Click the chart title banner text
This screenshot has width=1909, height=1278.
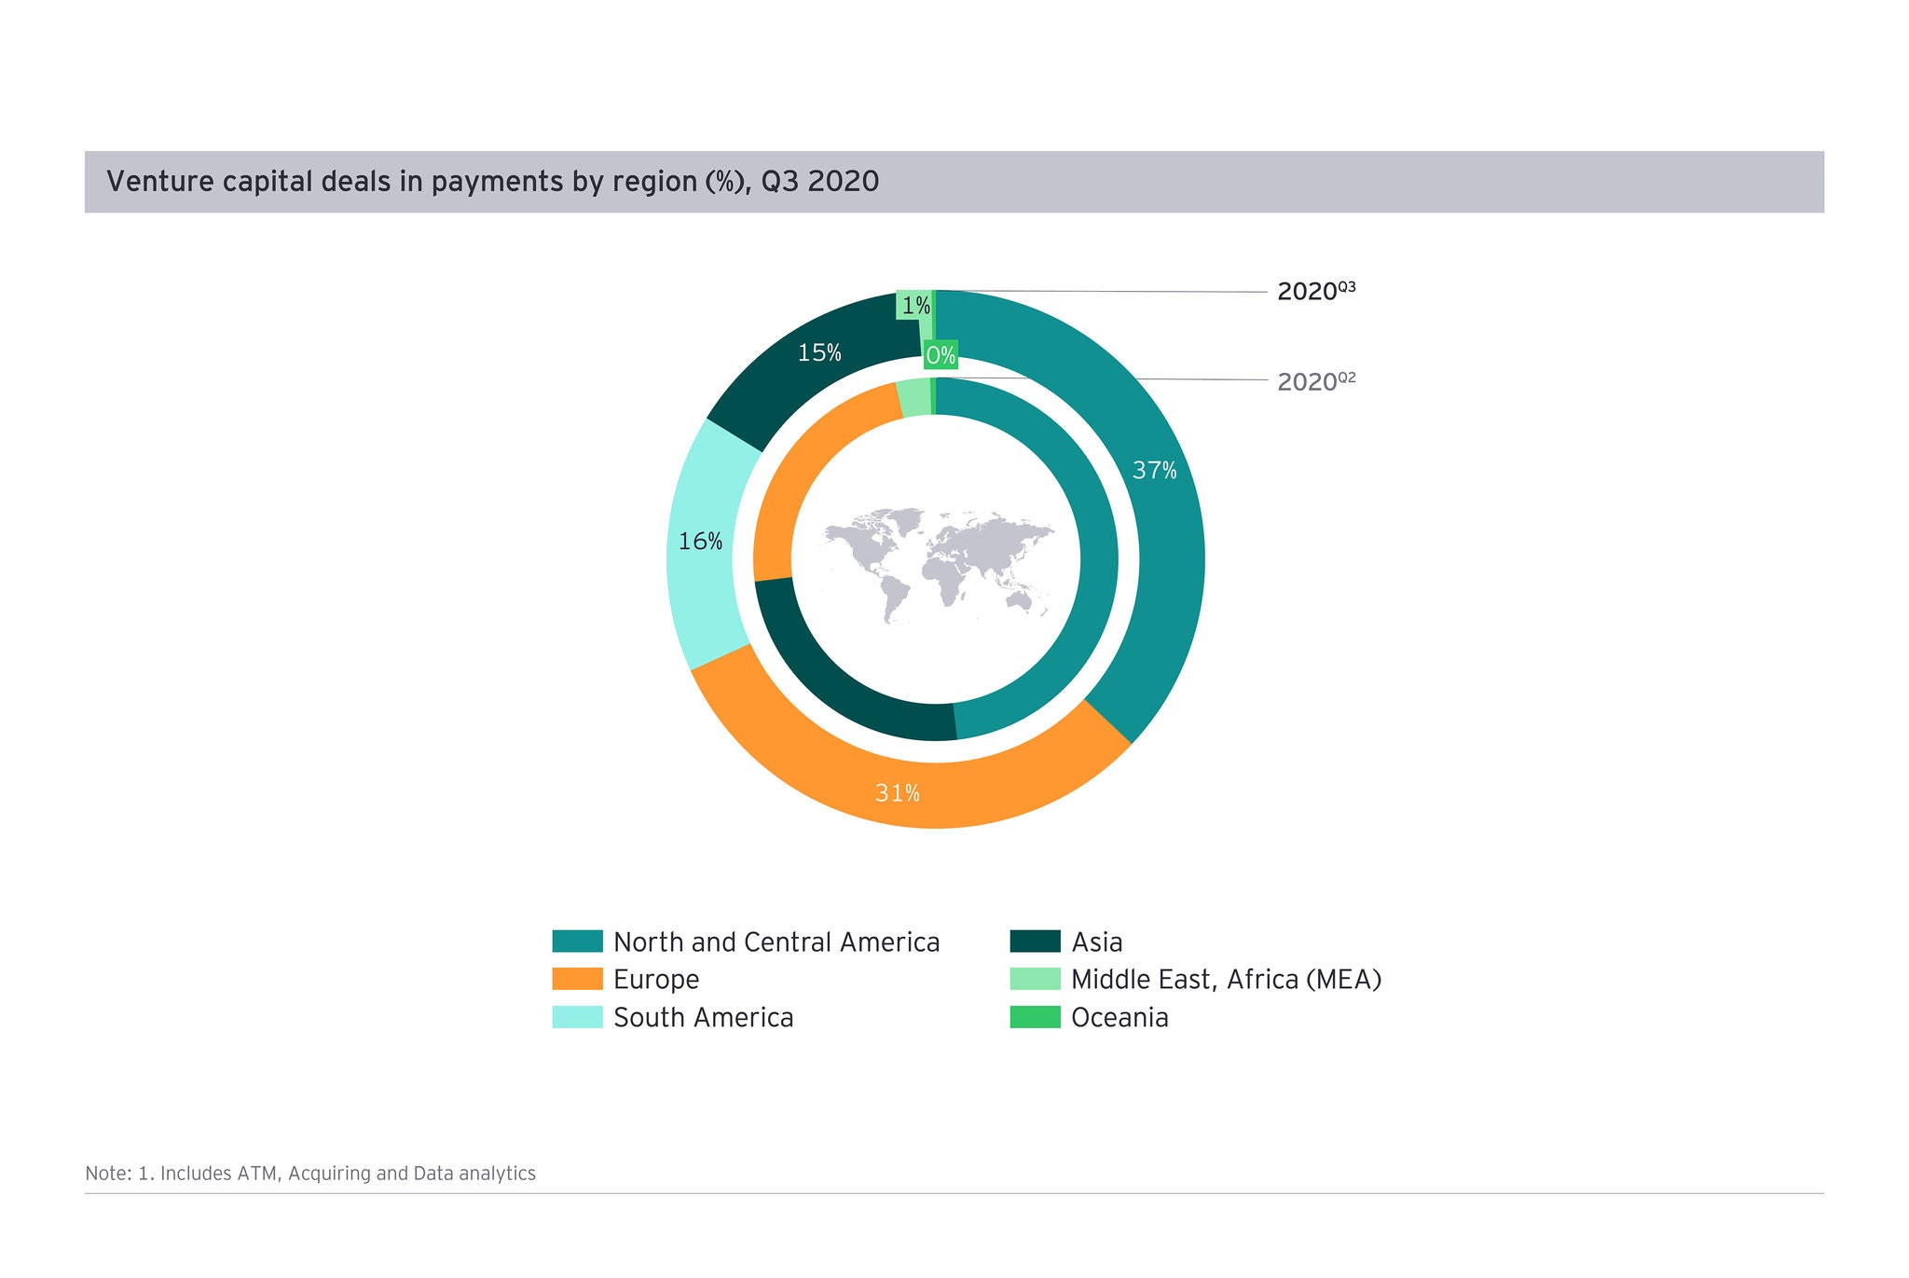click(492, 181)
